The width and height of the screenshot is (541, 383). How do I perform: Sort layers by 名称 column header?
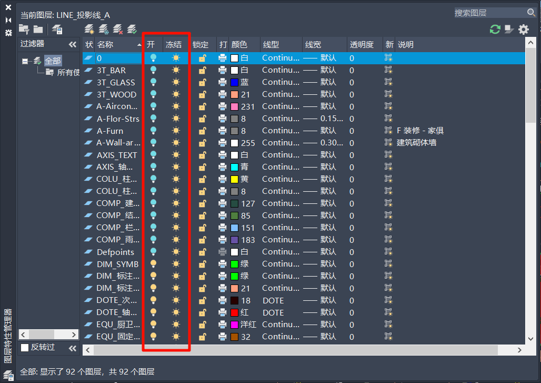(x=116, y=45)
